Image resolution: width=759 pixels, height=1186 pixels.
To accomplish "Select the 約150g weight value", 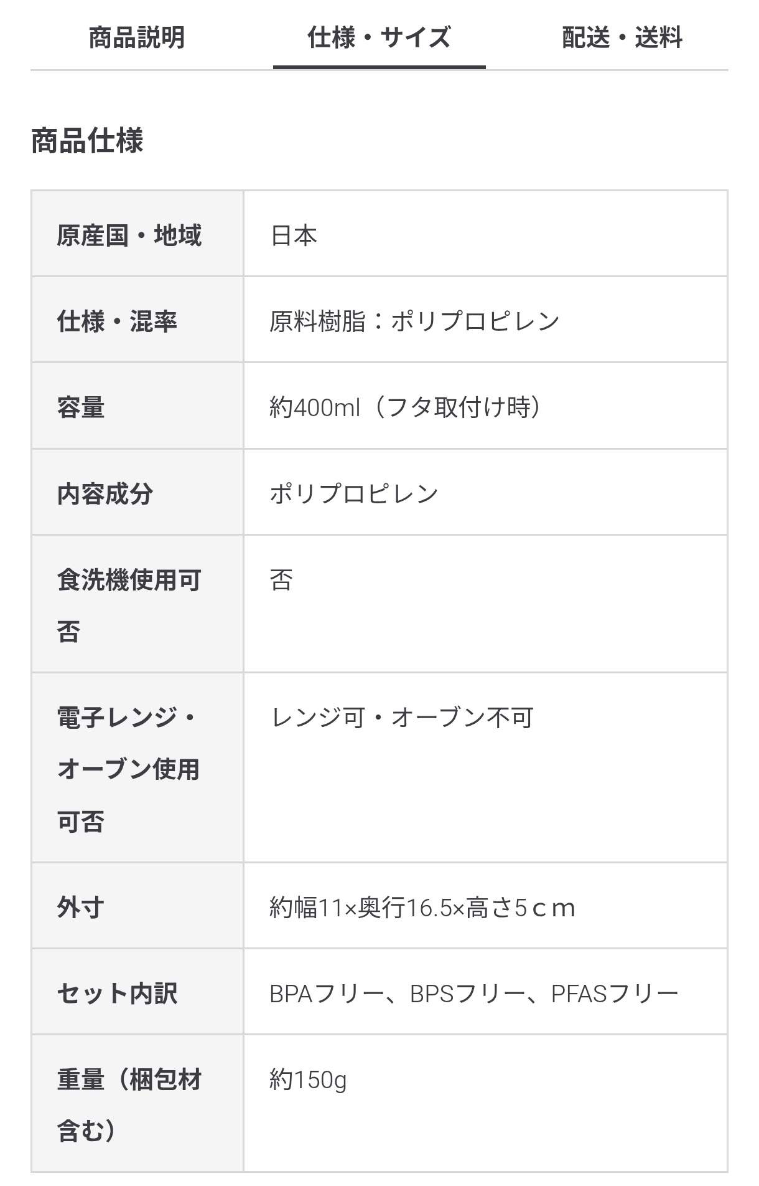I will point(308,1079).
